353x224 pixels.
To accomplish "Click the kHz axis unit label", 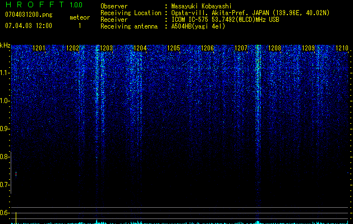I will pos(5,45).
